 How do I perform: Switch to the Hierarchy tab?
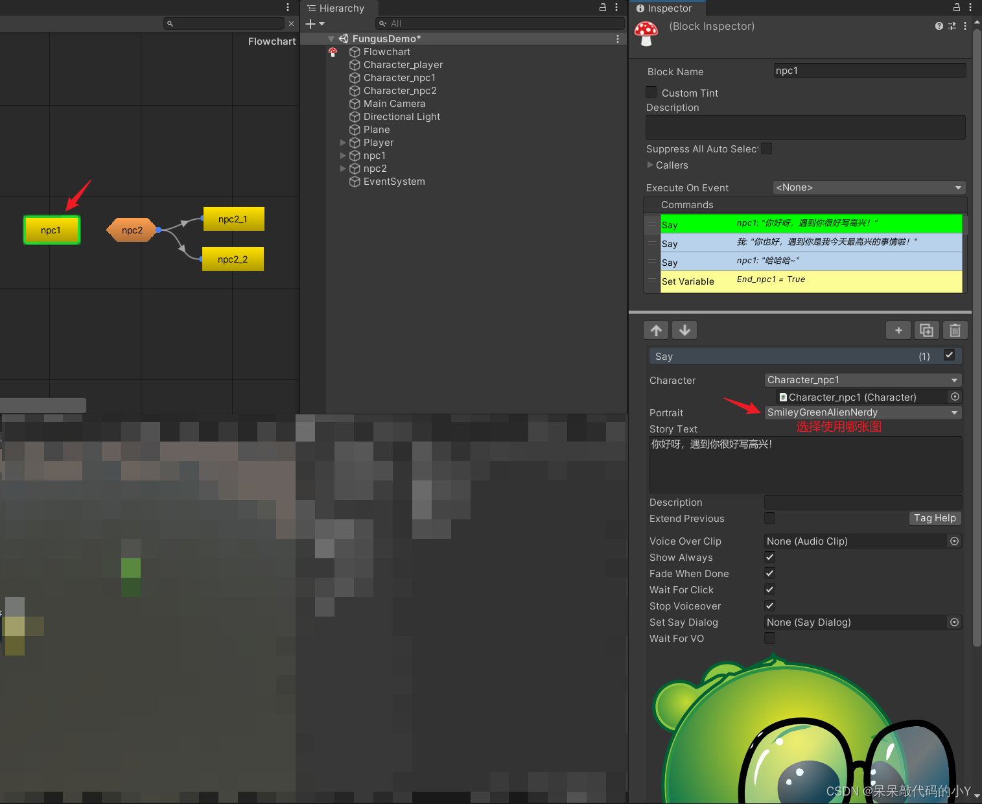click(338, 8)
